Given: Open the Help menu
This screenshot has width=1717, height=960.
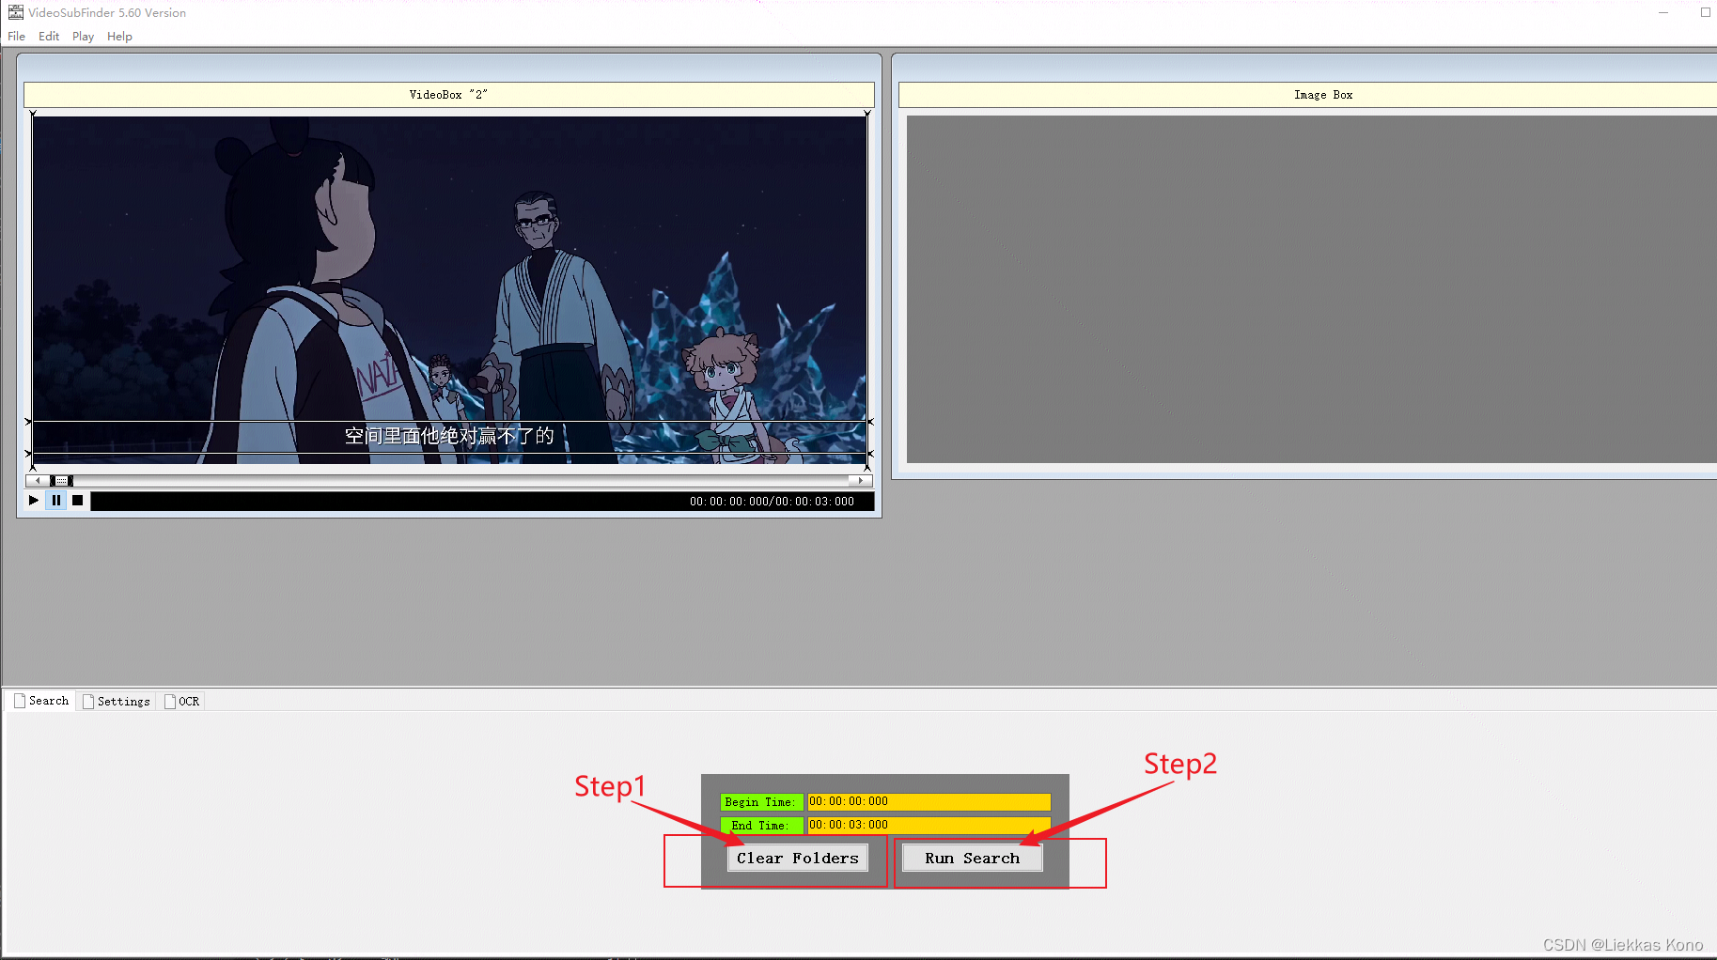Looking at the screenshot, I should [x=119, y=37].
